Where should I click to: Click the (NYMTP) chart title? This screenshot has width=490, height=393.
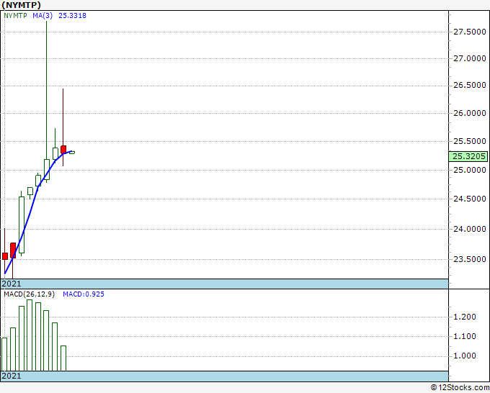[21, 5]
